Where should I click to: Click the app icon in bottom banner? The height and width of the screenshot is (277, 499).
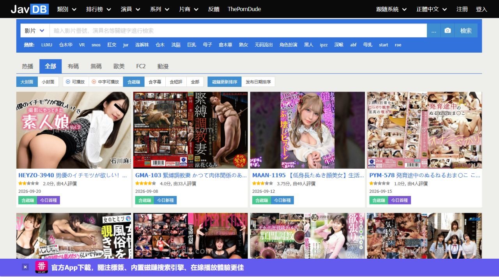tap(42, 267)
